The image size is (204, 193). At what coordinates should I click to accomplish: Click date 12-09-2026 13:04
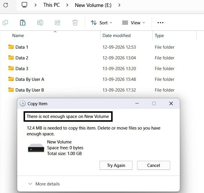[119, 58]
